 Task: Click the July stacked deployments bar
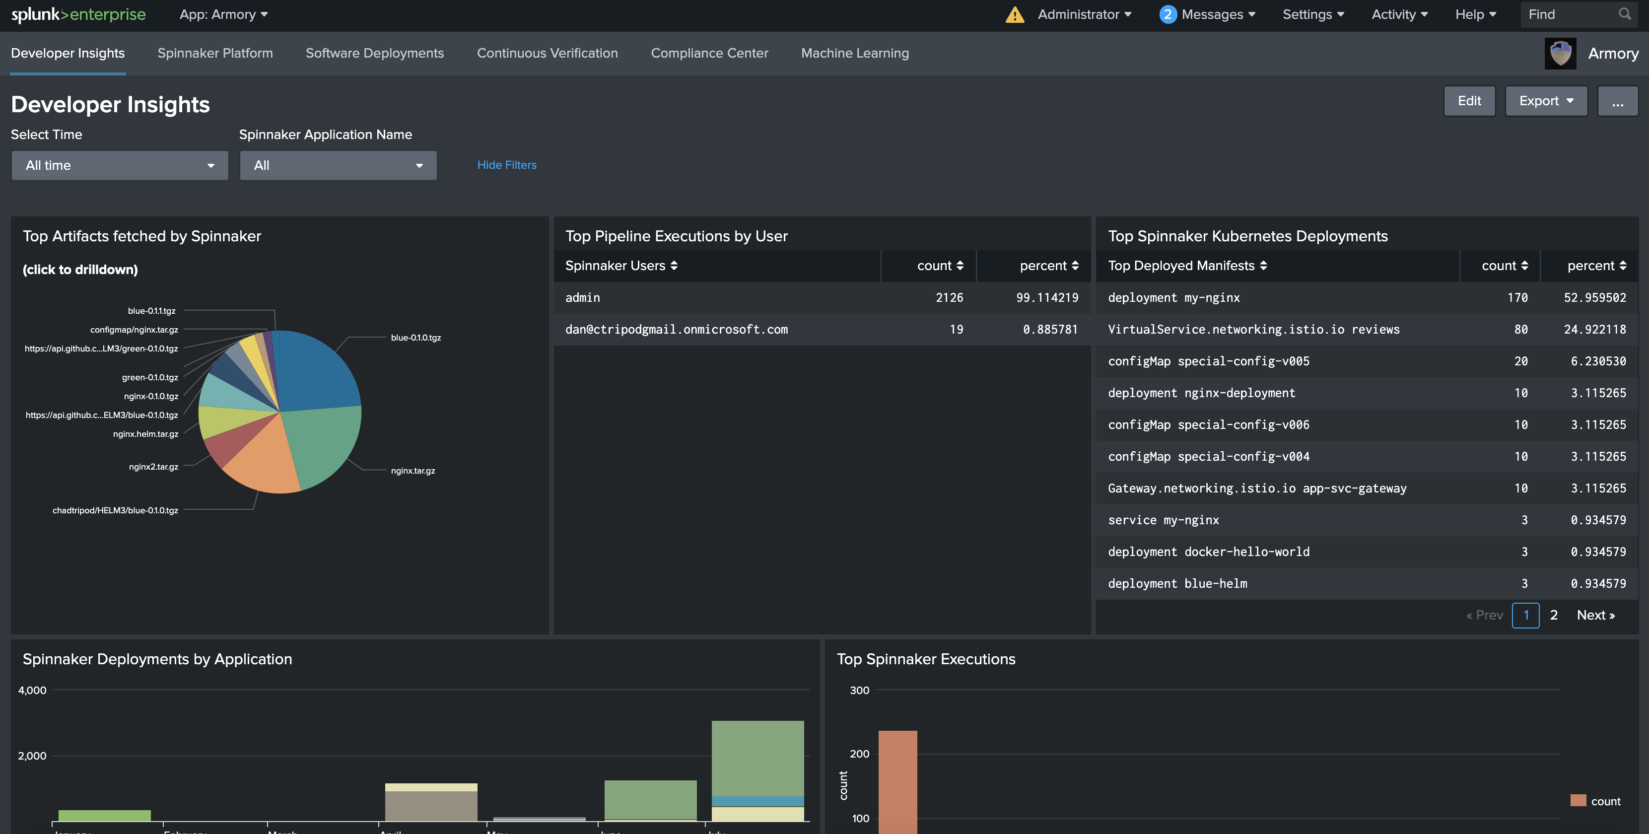click(757, 770)
